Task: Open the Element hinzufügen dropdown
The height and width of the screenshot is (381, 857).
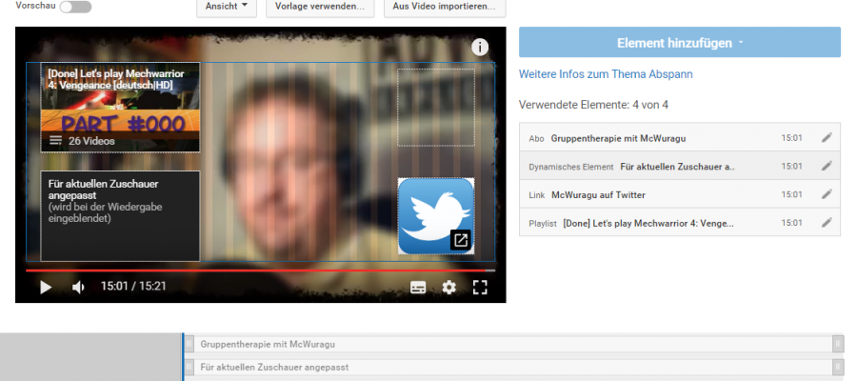Action: click(x=679, y=42)
